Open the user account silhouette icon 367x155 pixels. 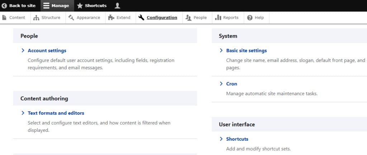pos(117,6)
